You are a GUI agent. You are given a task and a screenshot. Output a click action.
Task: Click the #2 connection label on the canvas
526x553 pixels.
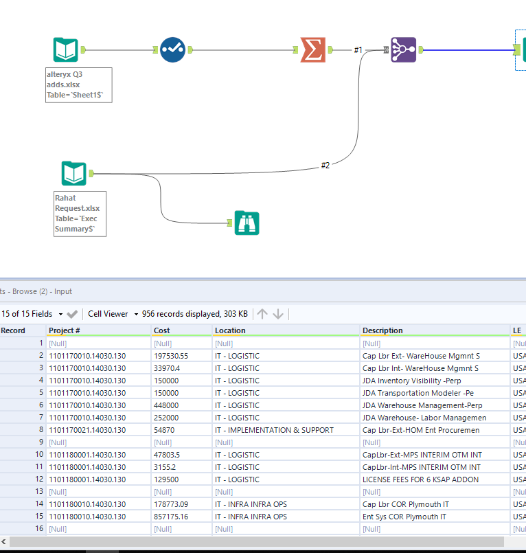(325, 166)
